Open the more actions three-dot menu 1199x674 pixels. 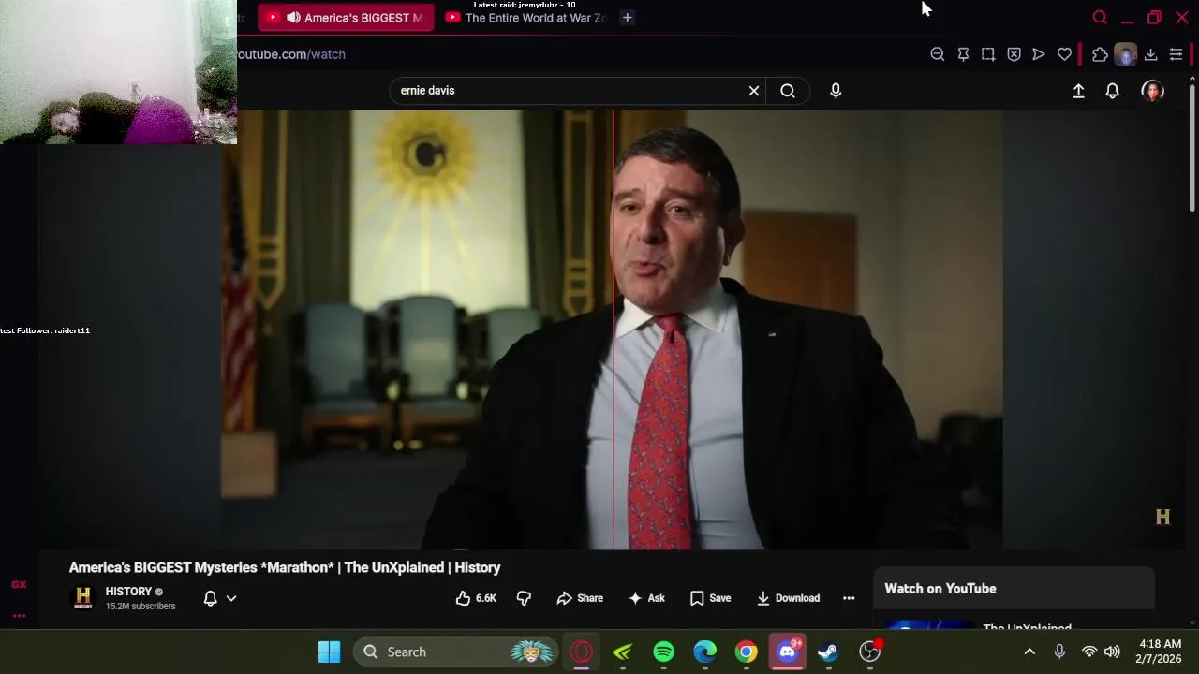coord(849,598)
